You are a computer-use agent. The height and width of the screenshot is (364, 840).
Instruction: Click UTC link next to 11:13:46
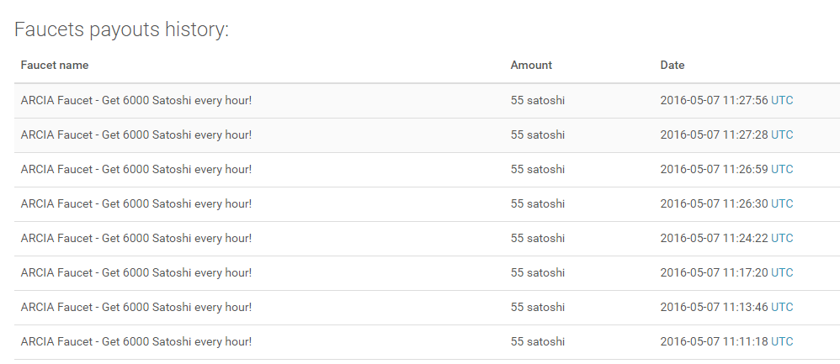[782, 308]
